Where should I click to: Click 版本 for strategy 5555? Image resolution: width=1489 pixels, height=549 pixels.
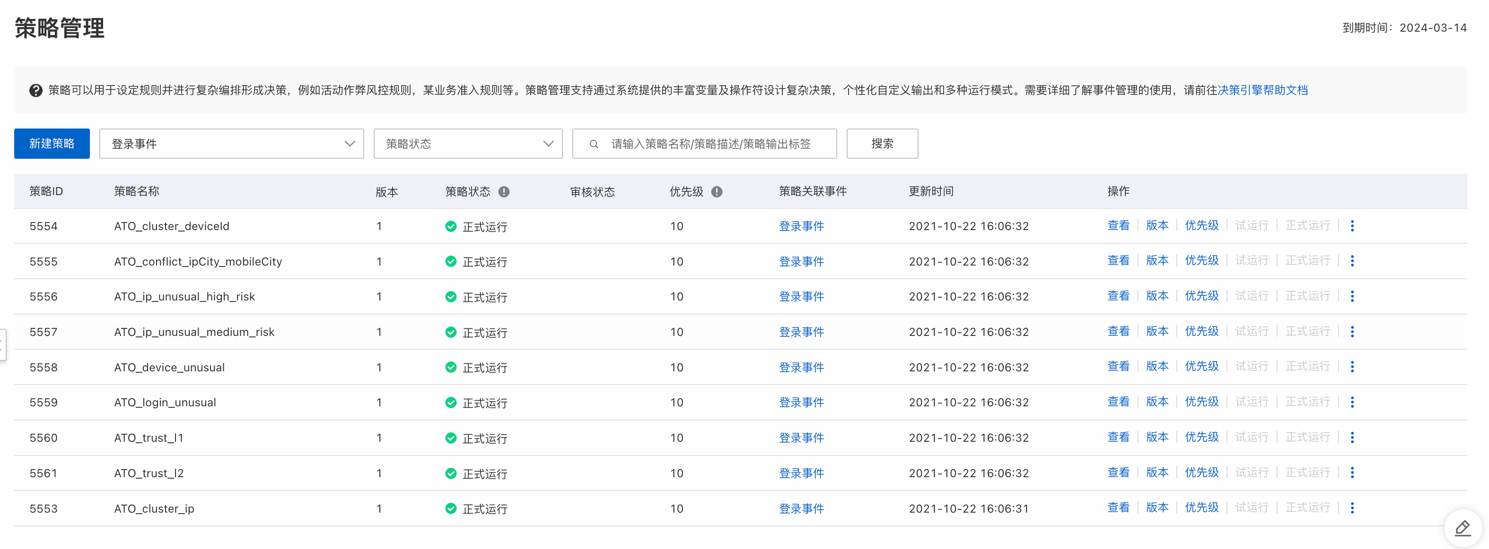[1157, 261]
